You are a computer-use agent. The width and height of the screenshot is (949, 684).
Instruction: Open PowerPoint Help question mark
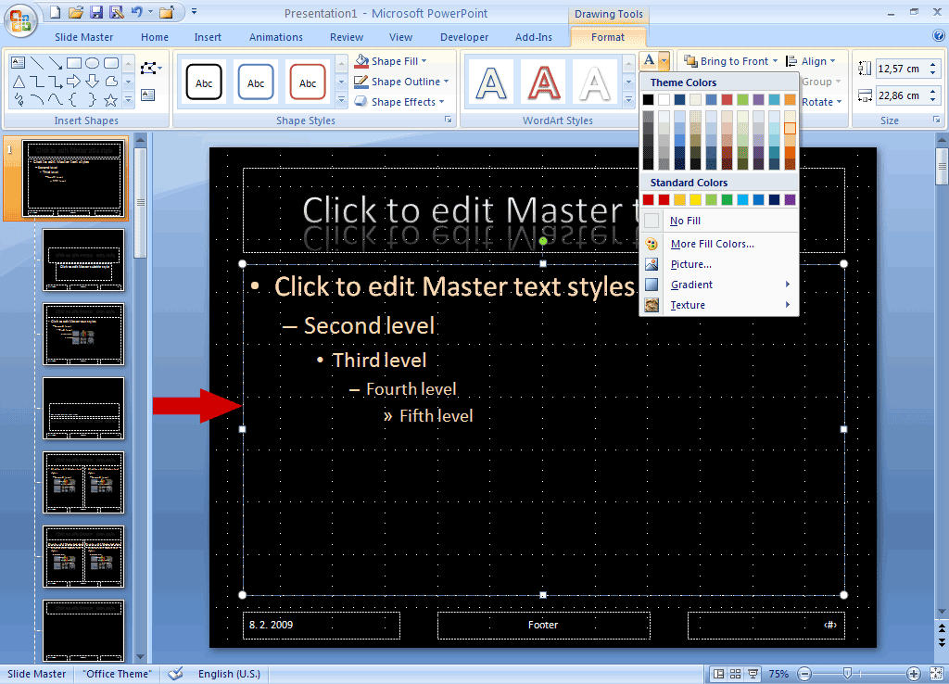pyautogui.click(x=939, y=36)
